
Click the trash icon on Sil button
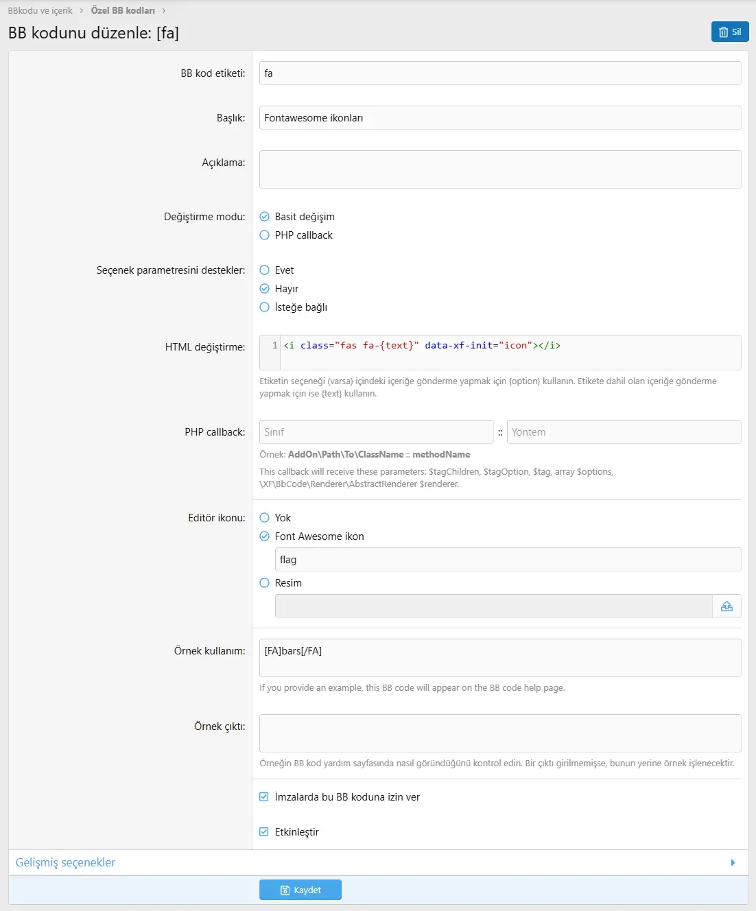723,32
